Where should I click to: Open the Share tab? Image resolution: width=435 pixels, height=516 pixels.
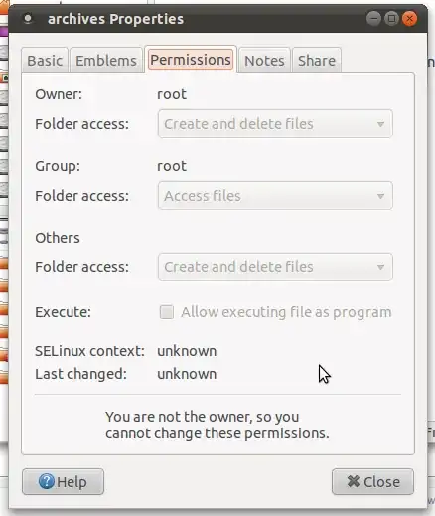(317, 61)
